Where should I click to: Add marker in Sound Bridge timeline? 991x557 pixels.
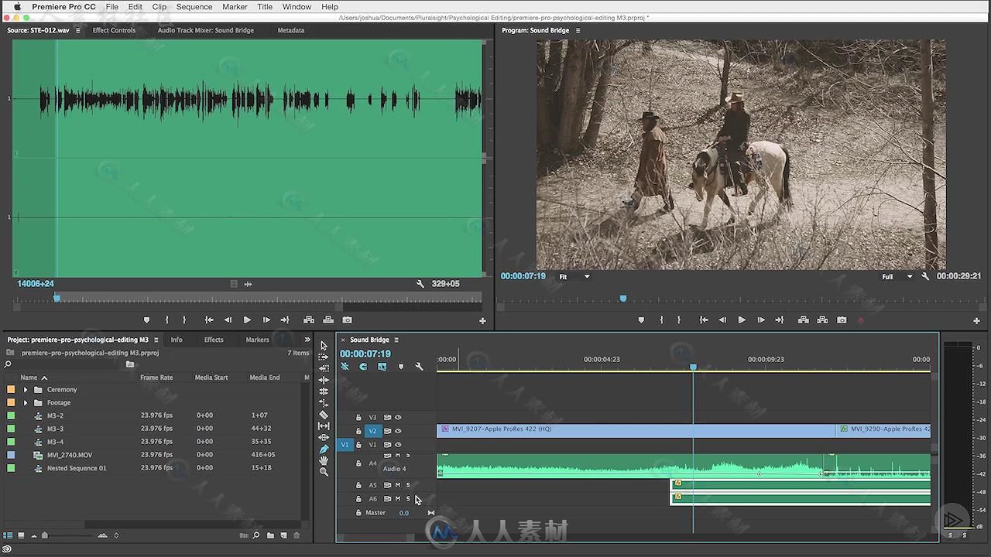tap(400, 367)
